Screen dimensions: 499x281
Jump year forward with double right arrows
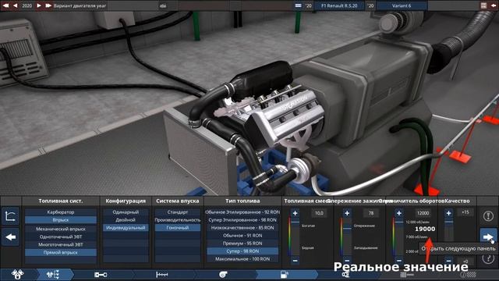pos(48,5)
